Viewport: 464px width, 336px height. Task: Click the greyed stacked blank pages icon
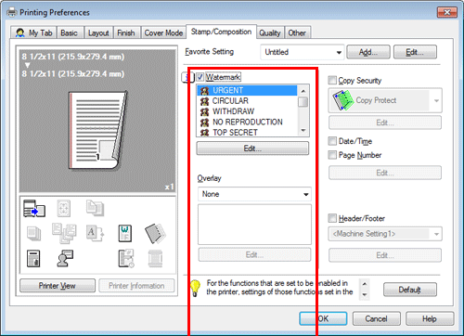coord(33,234)
